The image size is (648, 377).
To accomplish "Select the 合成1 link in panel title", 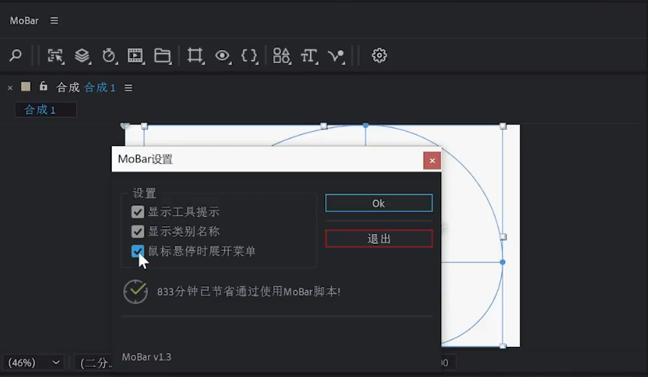I will 100,87.
